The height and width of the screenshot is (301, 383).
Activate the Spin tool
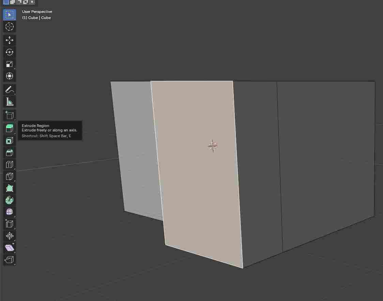coord(10,200)
